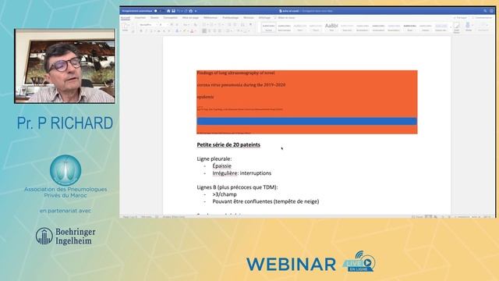
Task: Toggle strikethrough abc formatting
Action: point(159,31)
